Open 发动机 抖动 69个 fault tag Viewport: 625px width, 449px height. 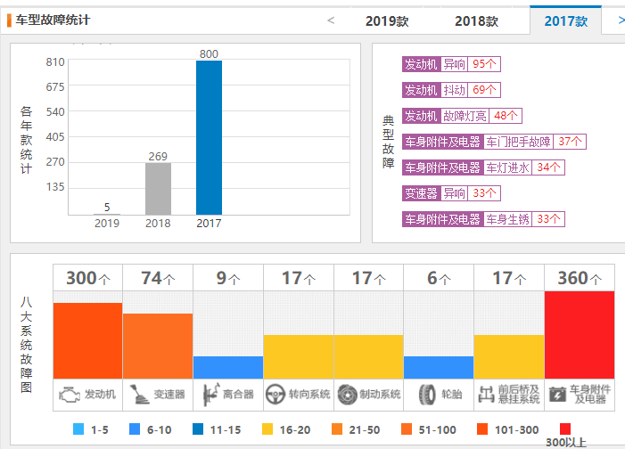(x=451, y=90)
